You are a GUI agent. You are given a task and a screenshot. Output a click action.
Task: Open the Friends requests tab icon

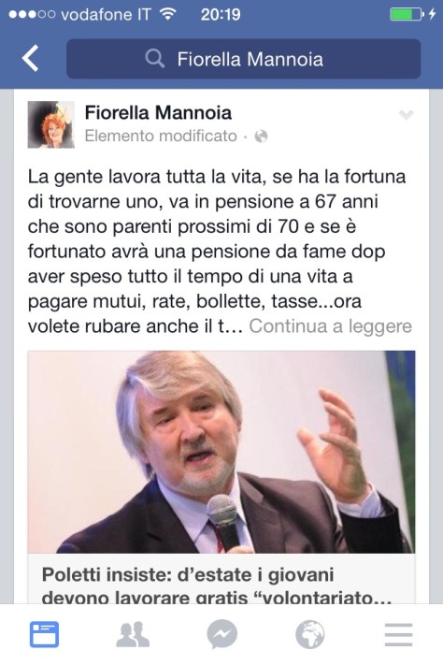coord(133,634)
